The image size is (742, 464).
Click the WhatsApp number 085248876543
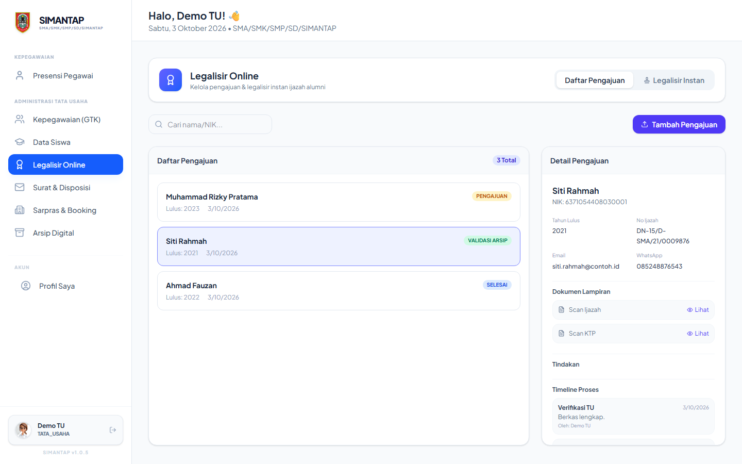click(x=659, y=267)
